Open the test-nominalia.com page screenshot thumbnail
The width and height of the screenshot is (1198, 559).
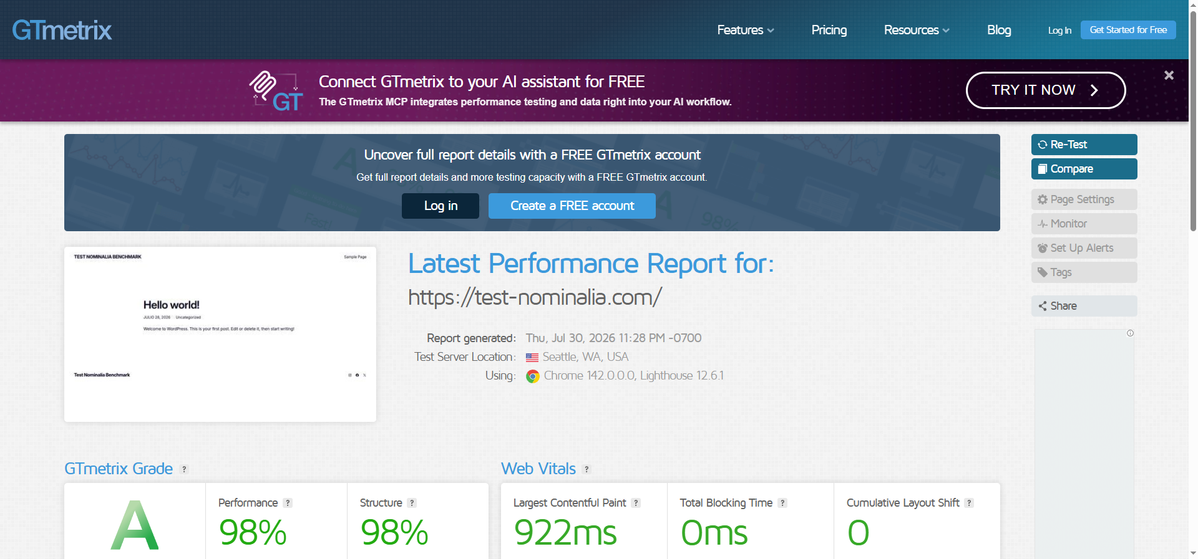(220, 334)
